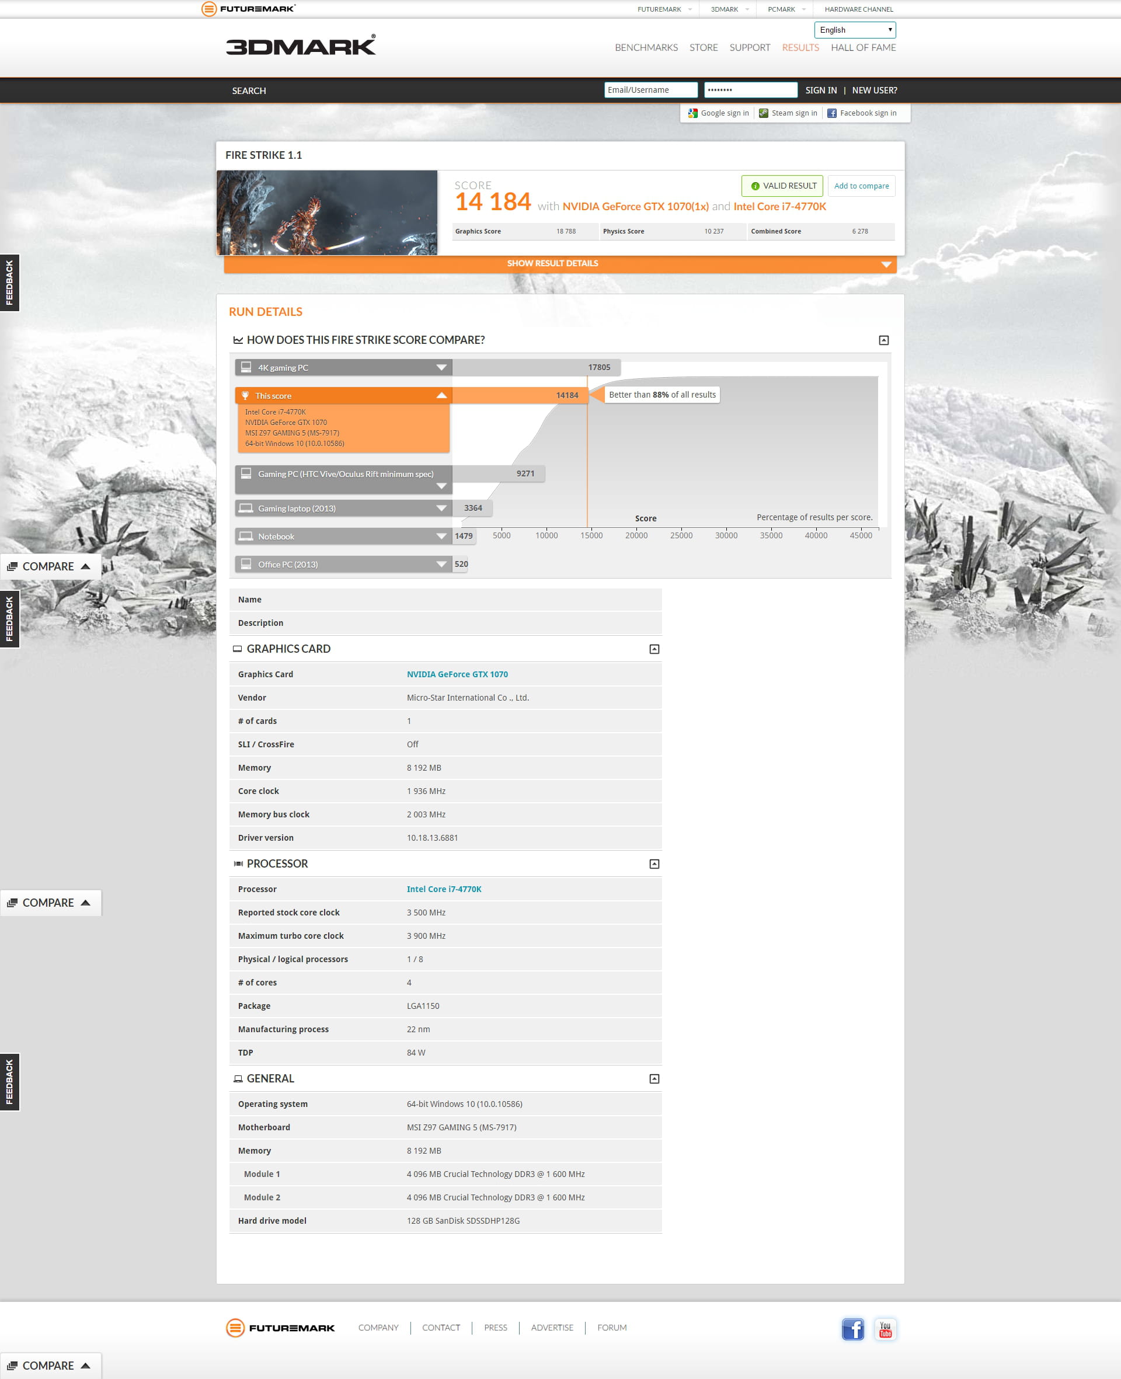Click the 9271 score bar

(499, 473)
